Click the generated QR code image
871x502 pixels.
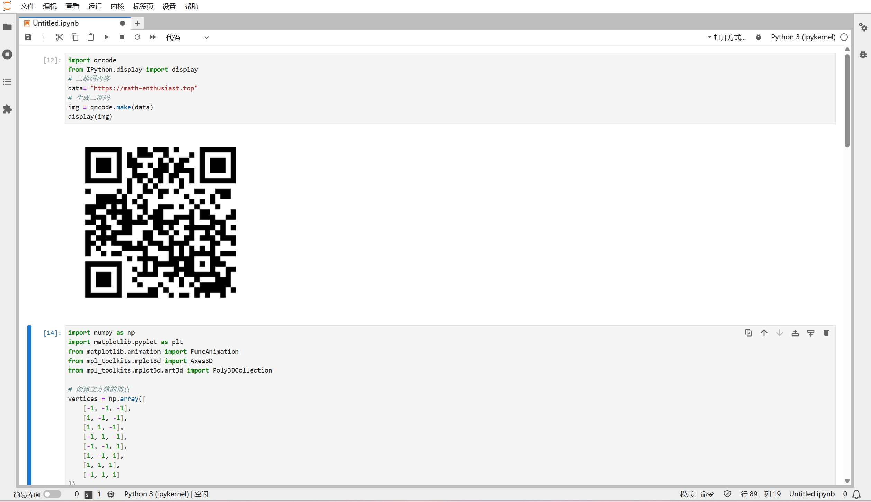pos(161,222)
